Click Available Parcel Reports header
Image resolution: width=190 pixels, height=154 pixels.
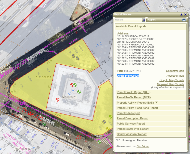pyautogui.click(x=131, y=26)
